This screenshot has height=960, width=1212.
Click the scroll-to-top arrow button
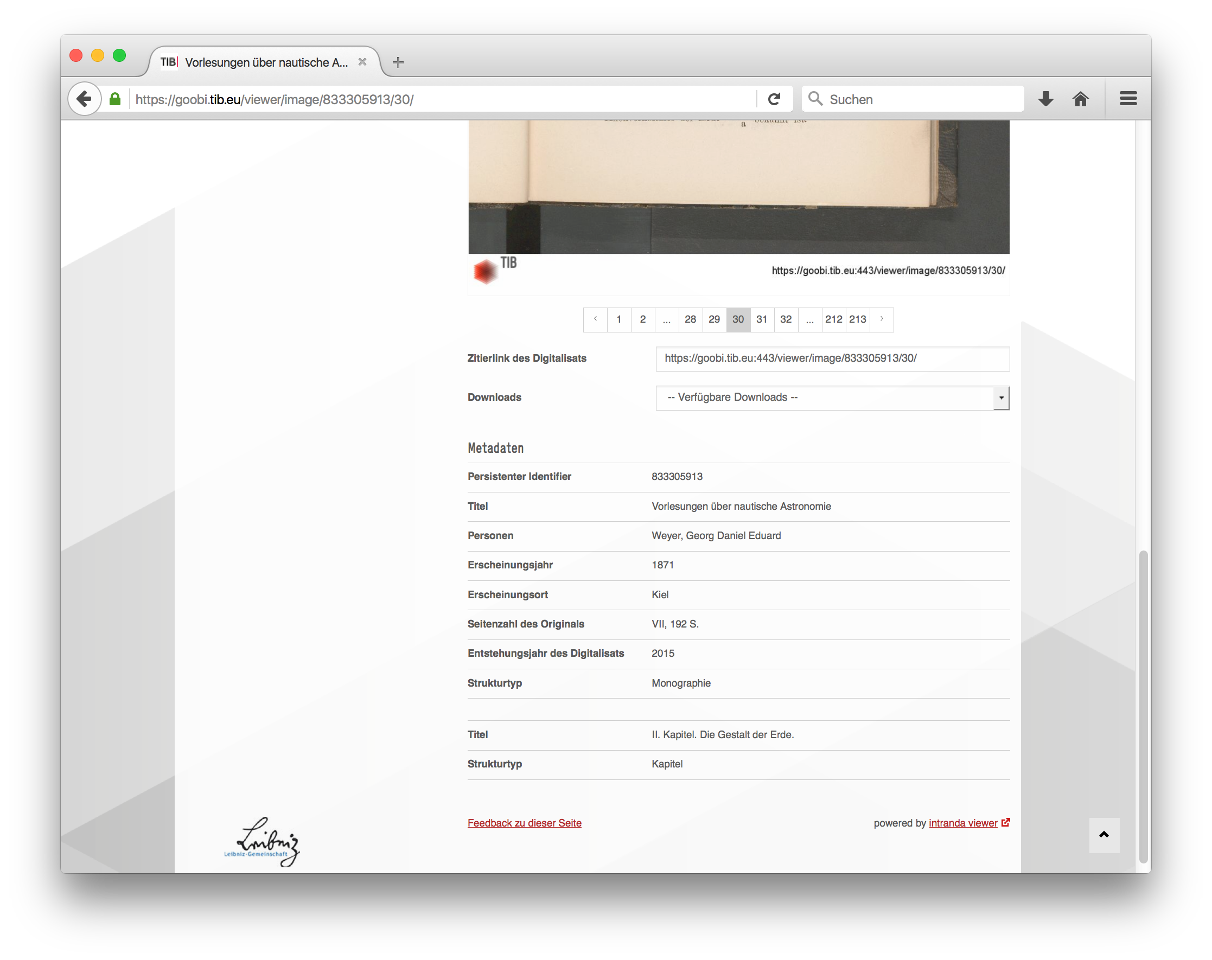1104,835
